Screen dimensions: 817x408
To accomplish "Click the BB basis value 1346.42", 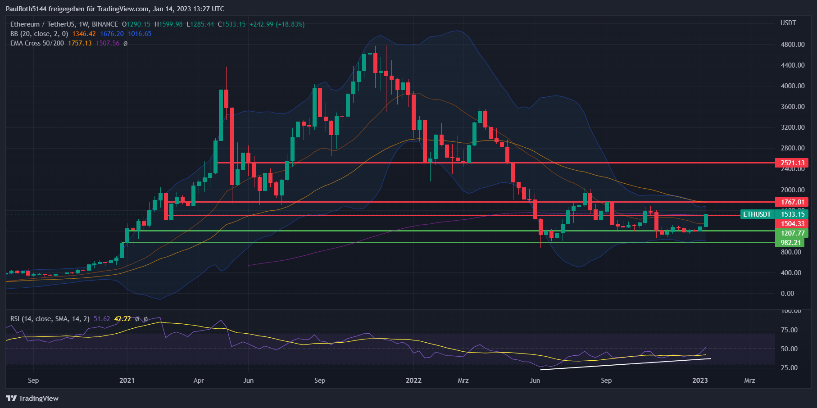I will point(84,34).
